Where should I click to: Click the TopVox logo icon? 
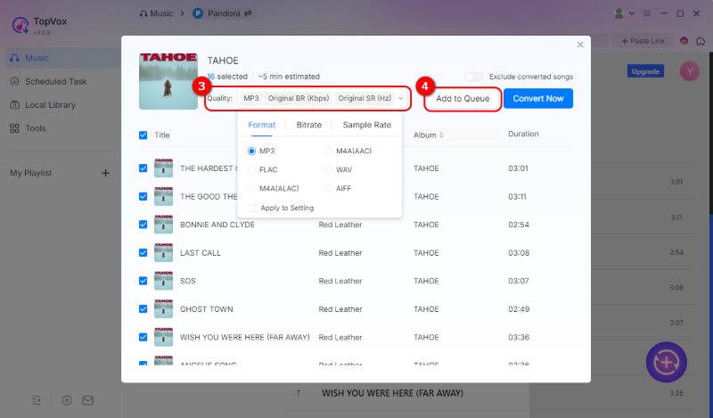pyautogui.click(x=20, y=26)
